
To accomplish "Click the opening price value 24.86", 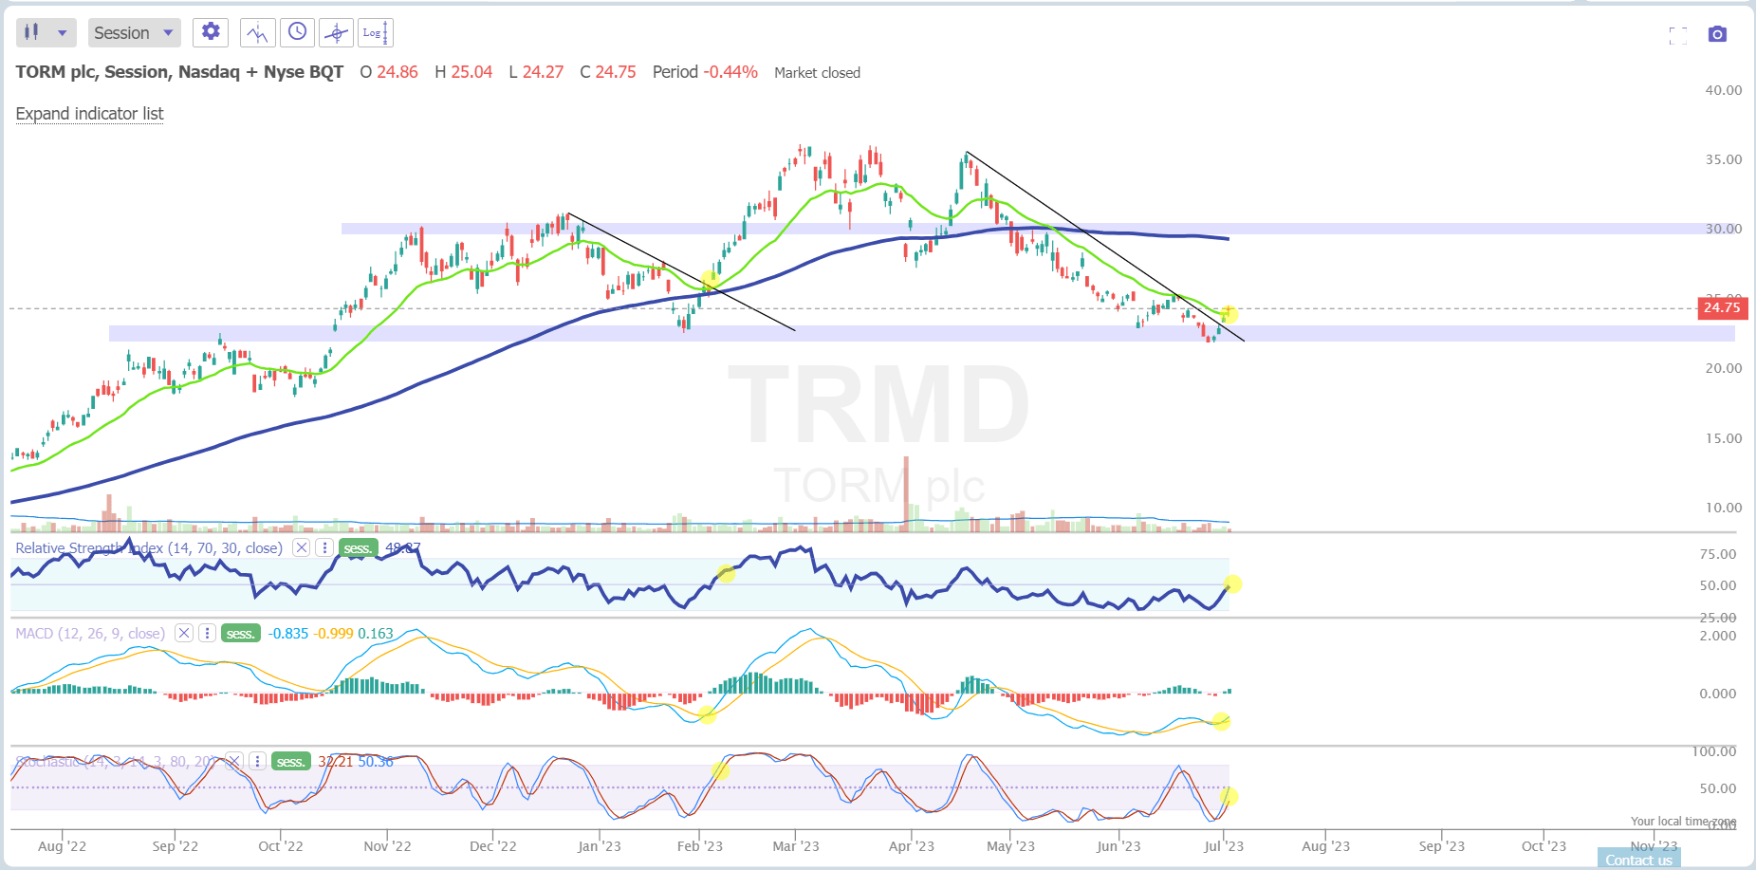I will (397, 72).
